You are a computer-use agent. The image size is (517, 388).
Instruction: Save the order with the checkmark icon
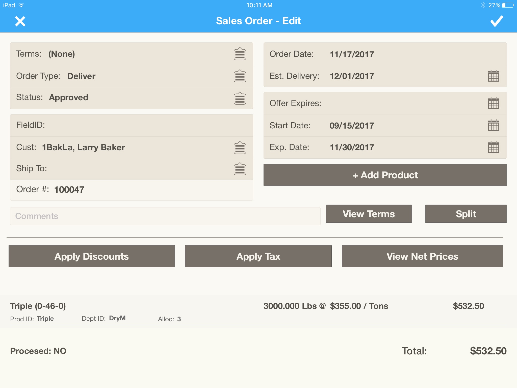[497, 21]
